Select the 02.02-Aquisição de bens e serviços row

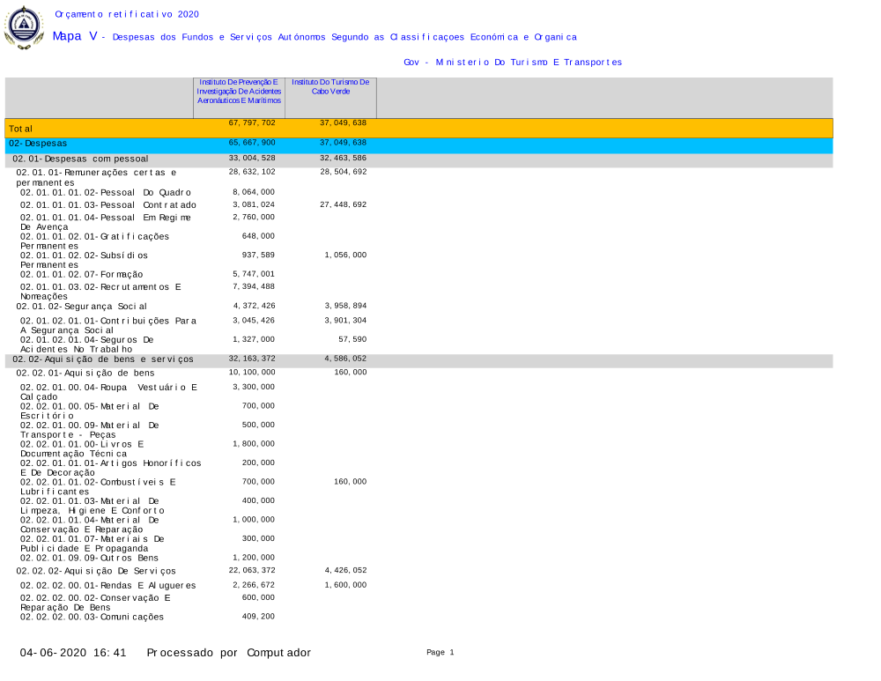pos(103,359)
